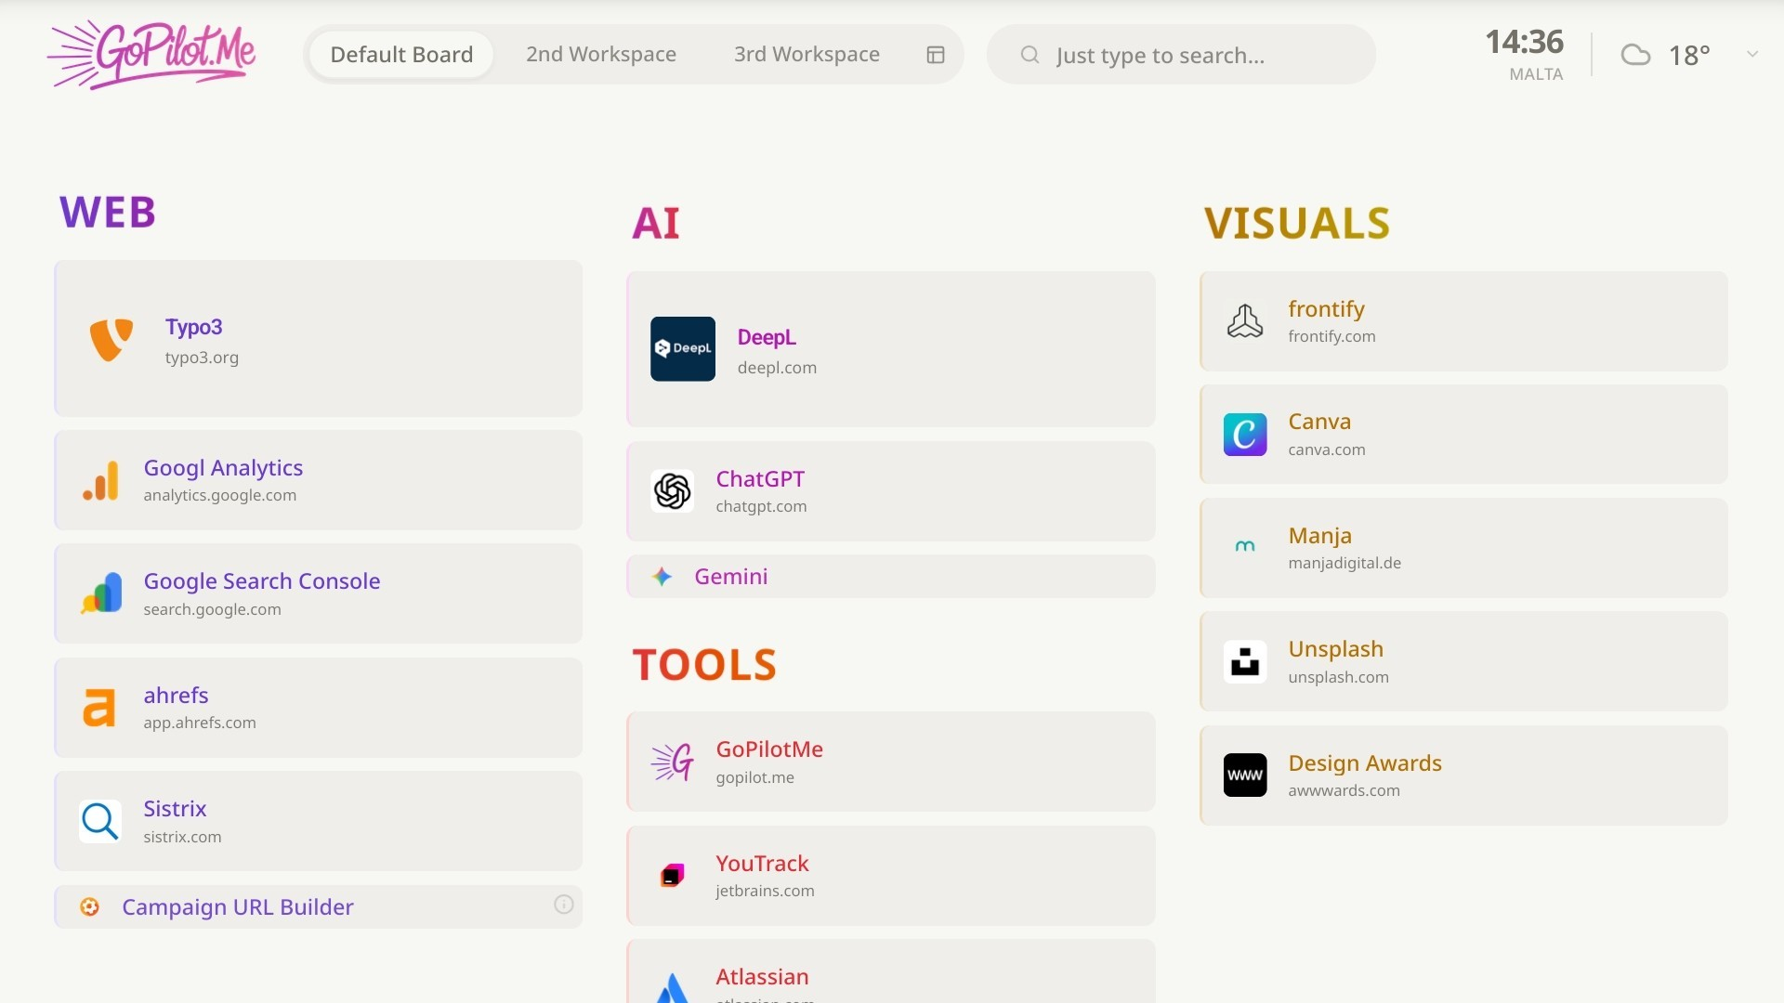
Task: Click the Gemini sparkle icon
Action: 662,576
